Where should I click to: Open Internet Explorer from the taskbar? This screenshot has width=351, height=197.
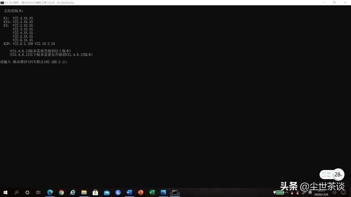point(73,192)
